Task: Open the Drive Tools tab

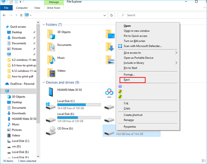Action: tap(54, 8)
